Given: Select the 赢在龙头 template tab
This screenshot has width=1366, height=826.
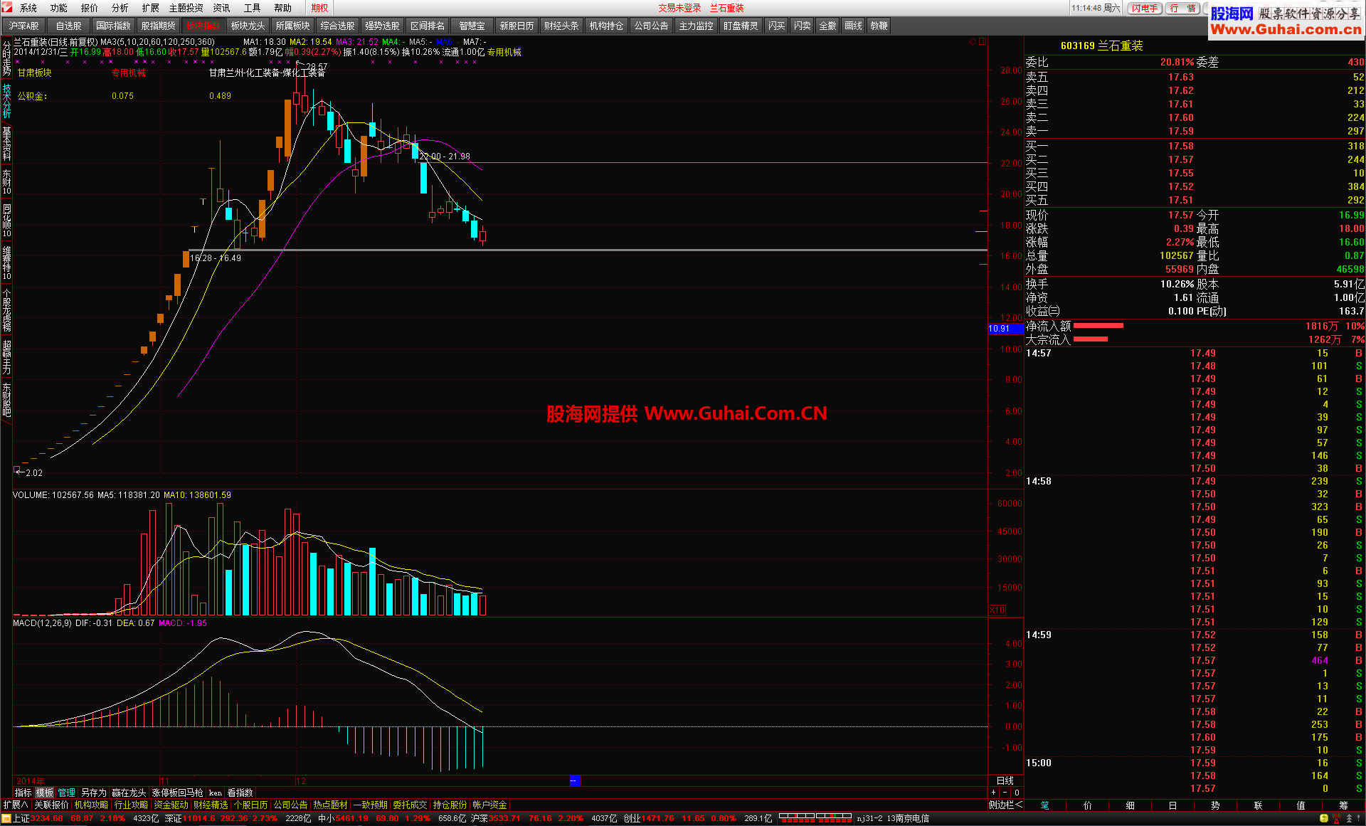Looking at the screenshot, I should (129, 793).
